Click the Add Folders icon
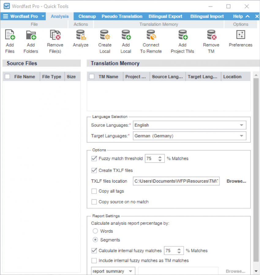 click(x=31, y=36)
